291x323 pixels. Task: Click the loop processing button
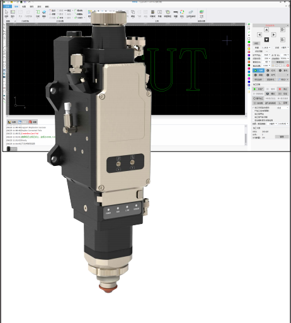pyautogui.click(x=258, y=98)
